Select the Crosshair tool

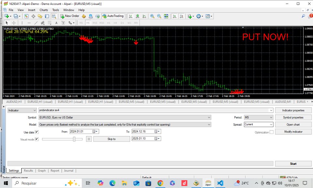[14, 23]
